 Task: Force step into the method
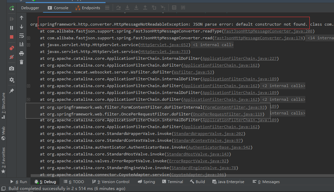click(x=136, y=8)
